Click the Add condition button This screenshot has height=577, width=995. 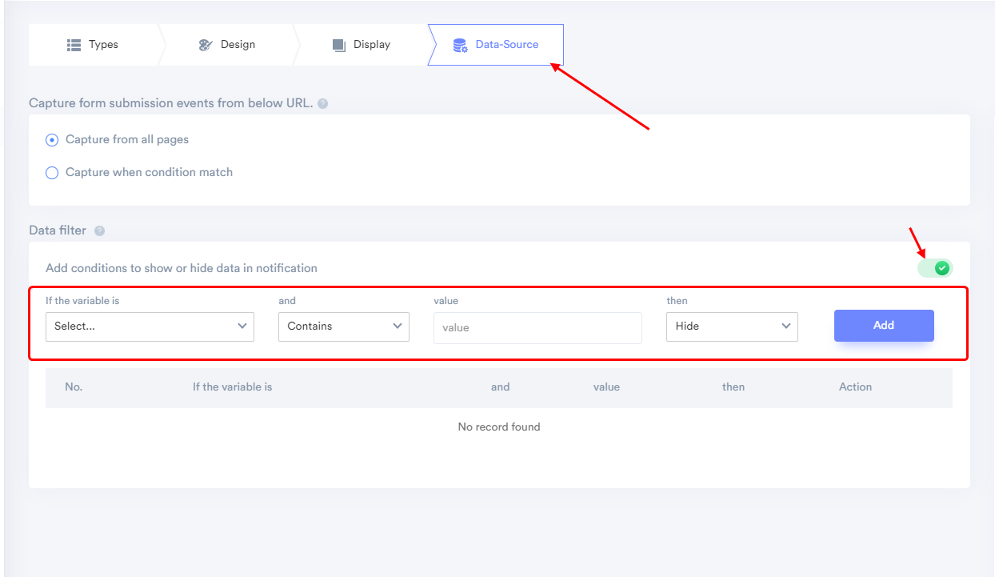pyautogui.click(x=884, y=326)
